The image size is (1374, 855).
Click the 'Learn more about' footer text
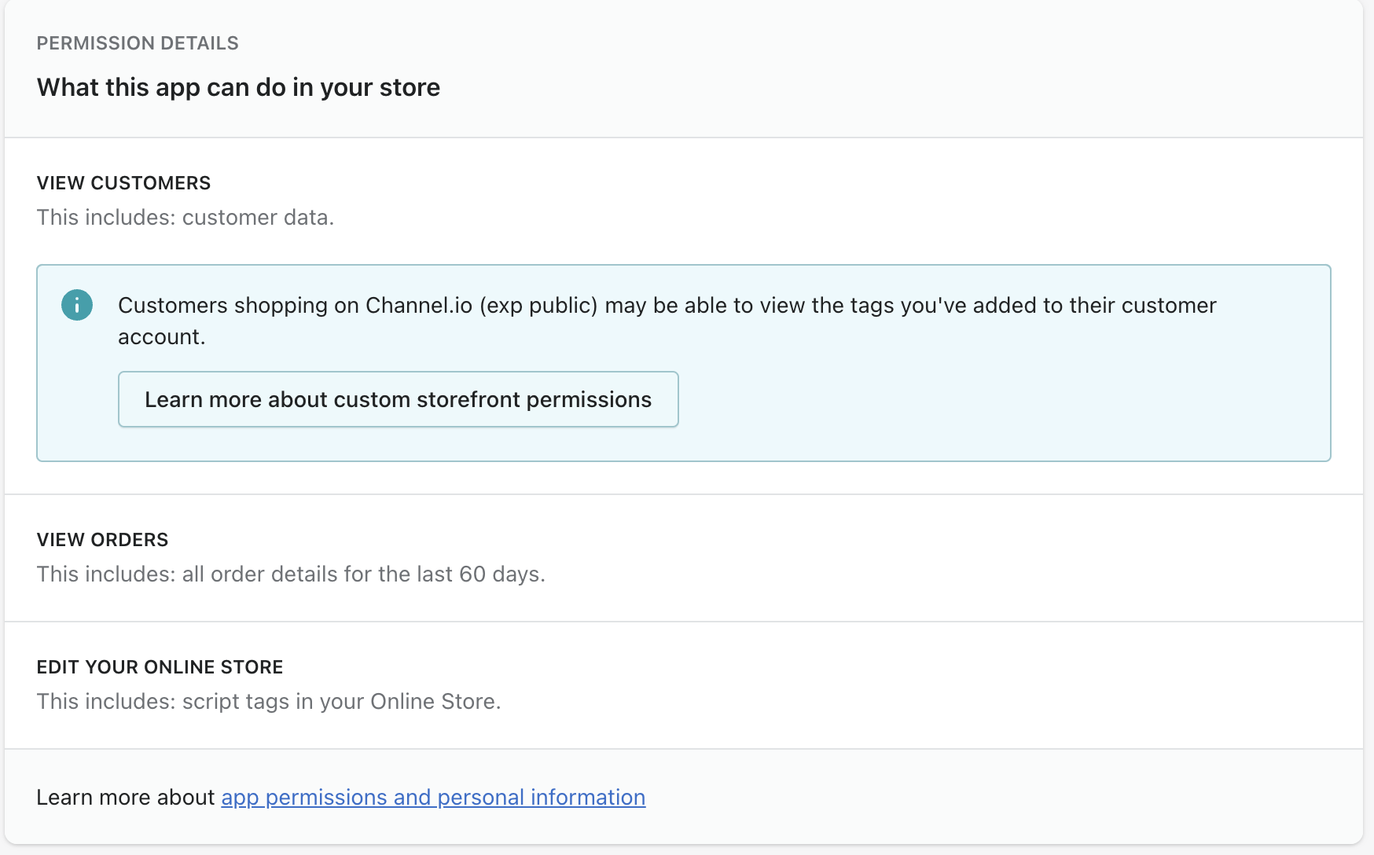[125, 797]
